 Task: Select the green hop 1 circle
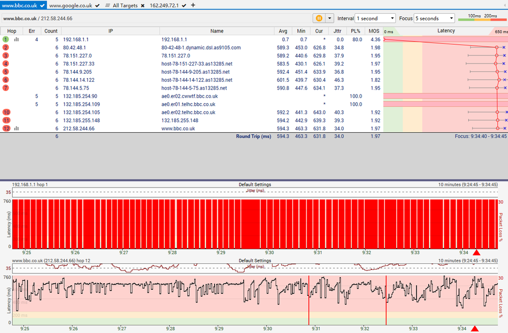click(6, 39)
